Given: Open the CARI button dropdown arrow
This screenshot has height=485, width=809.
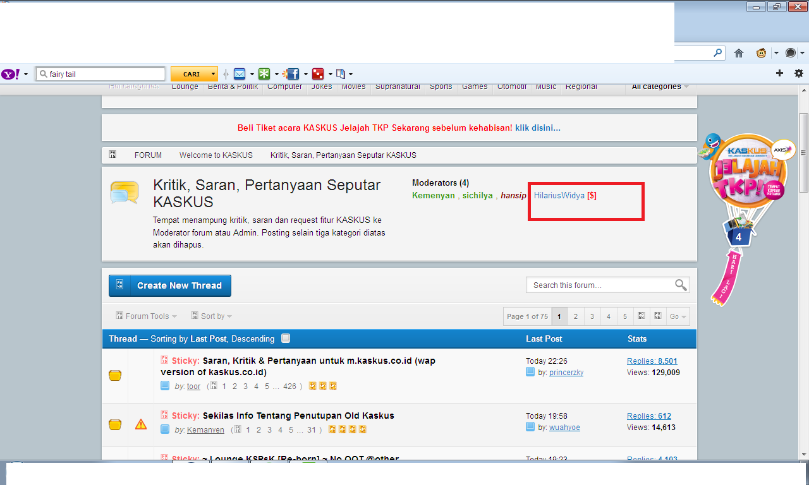Looking at the screenshot, I should (214, 75).
